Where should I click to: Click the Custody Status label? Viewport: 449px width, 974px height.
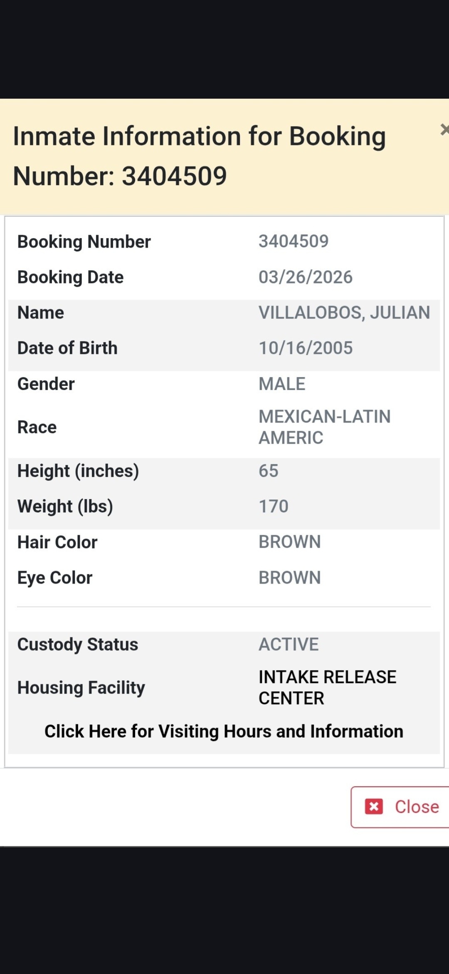pos(78,644)
